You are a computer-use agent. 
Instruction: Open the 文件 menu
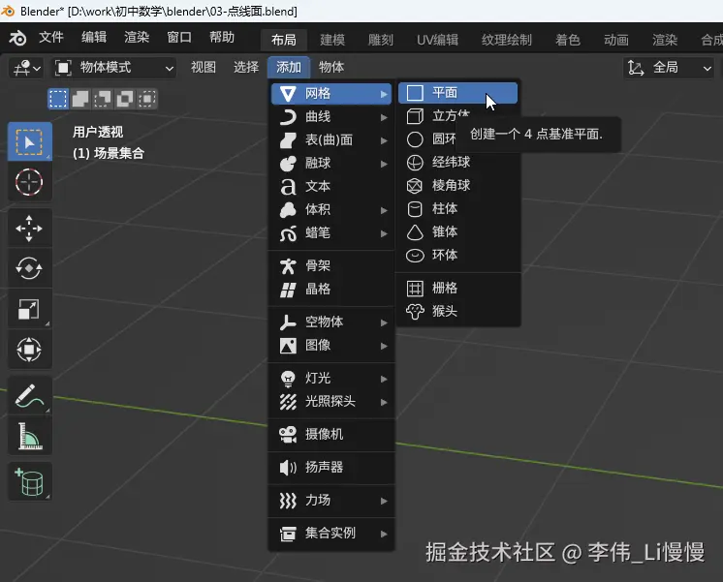[51, 38]
